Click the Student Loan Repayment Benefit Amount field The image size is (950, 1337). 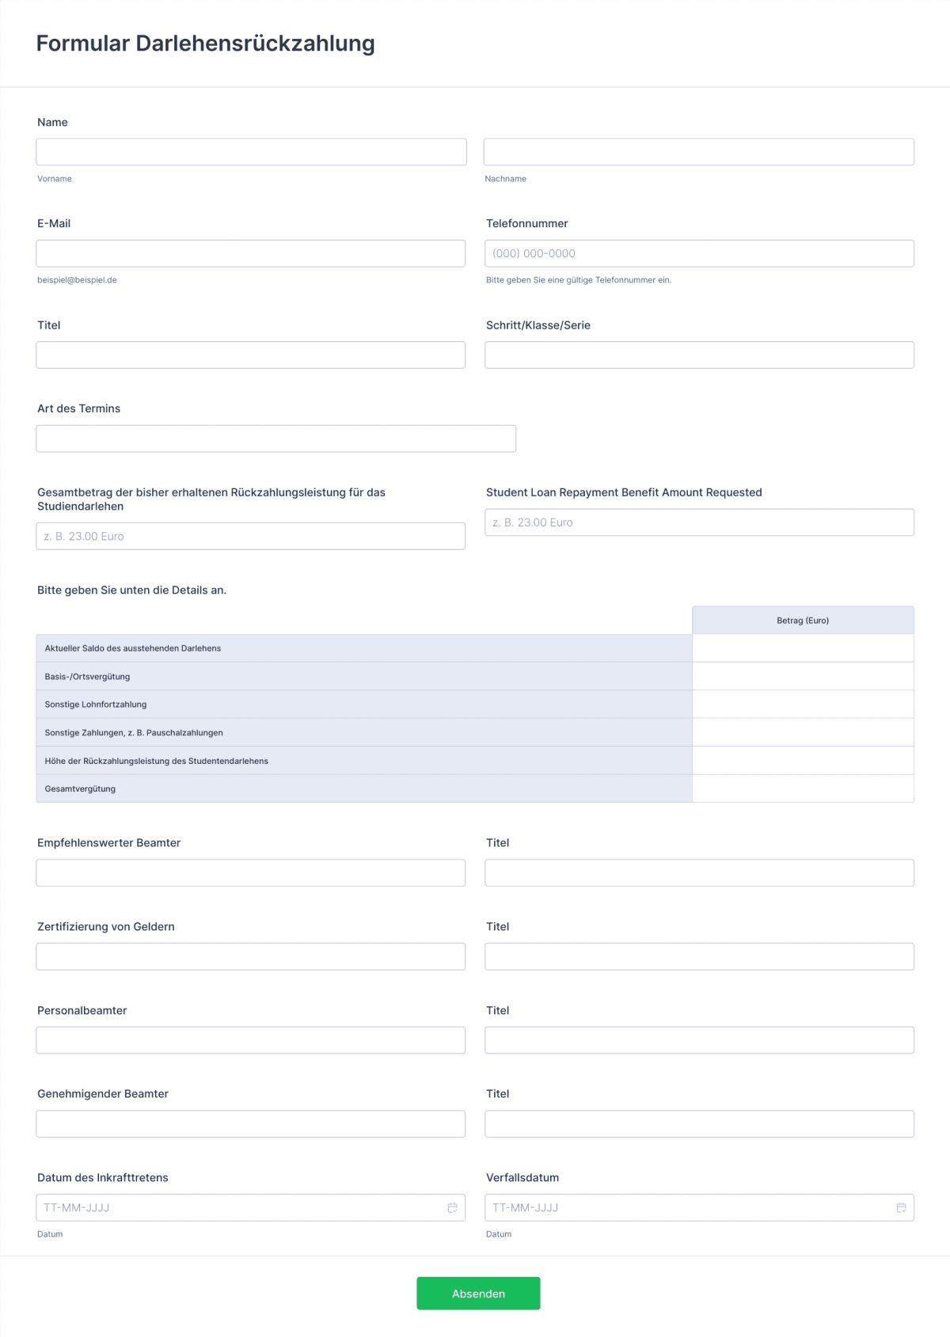(x=699, y=522)
